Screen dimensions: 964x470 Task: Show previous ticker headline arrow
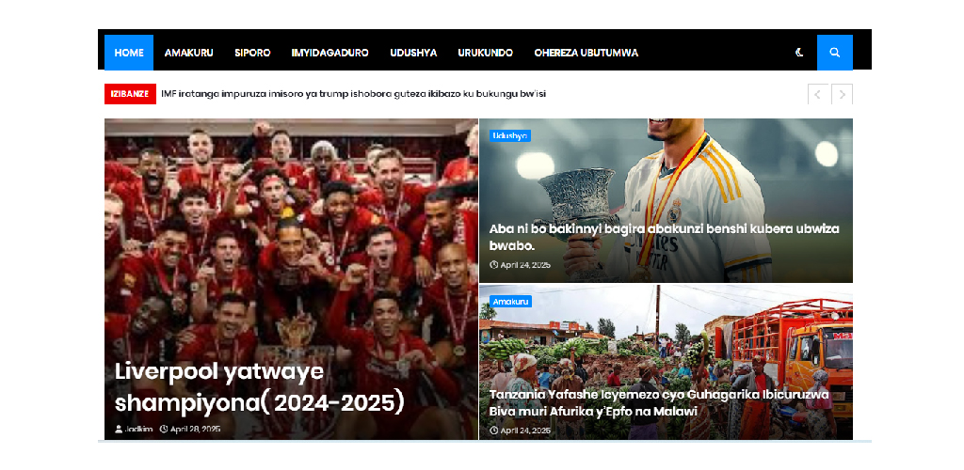818,95
